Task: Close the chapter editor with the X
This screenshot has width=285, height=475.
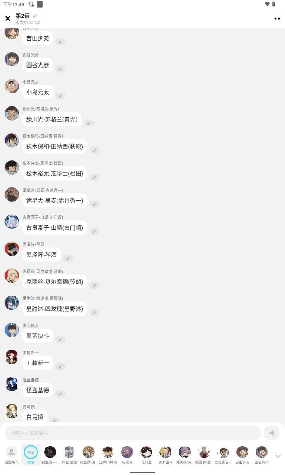Action: [8, 19]
